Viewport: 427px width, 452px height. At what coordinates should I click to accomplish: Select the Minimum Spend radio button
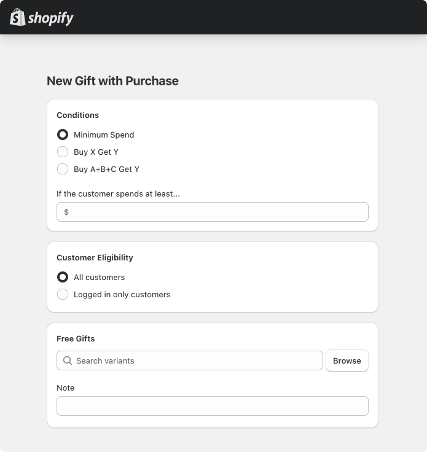pos(63,134)
